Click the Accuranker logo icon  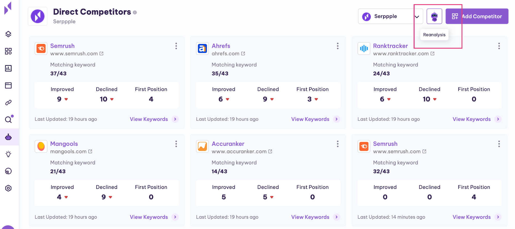202,146
